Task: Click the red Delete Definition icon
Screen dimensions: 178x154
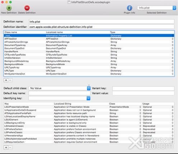Action: [27, 8]
